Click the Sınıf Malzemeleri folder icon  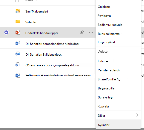click(18, 11)
